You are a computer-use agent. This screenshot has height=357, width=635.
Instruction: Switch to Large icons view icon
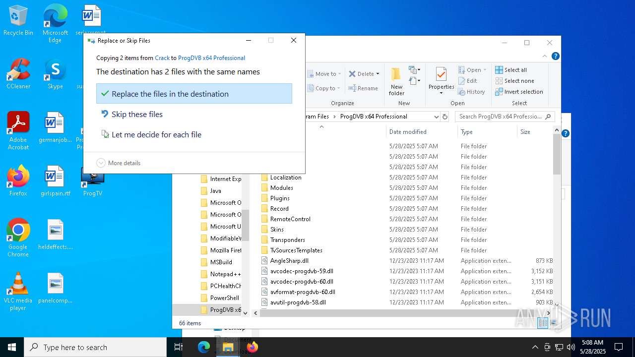click(x=554, y=323)
